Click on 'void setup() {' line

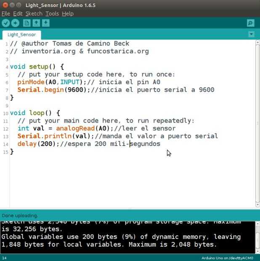click(x=37, y=67)
